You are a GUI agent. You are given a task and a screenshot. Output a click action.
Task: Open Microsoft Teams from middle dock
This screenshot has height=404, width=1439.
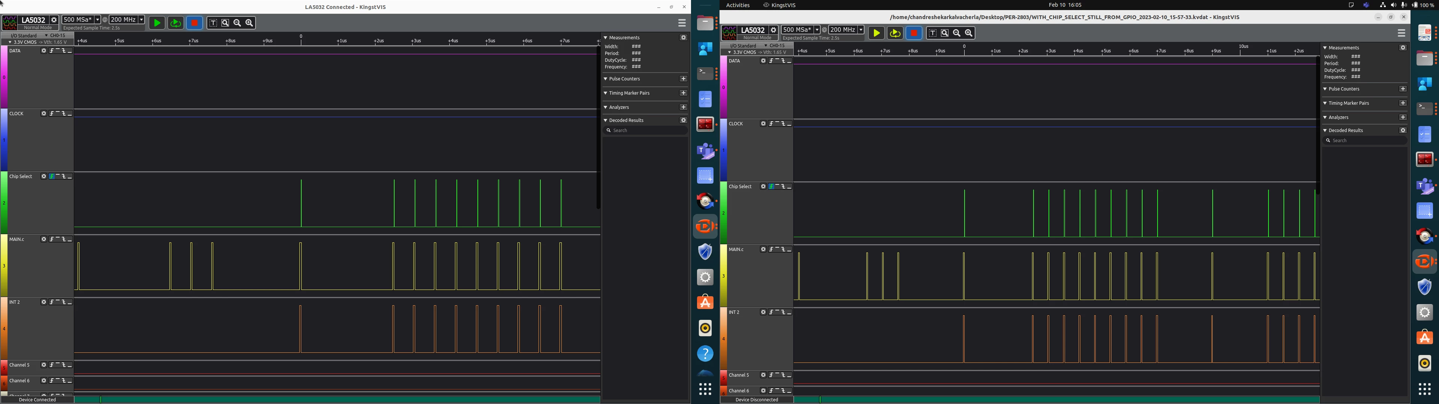tap(706, 151)
